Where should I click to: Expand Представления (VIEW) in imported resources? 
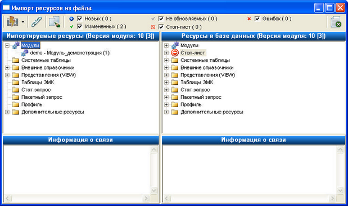click(7, 75)
